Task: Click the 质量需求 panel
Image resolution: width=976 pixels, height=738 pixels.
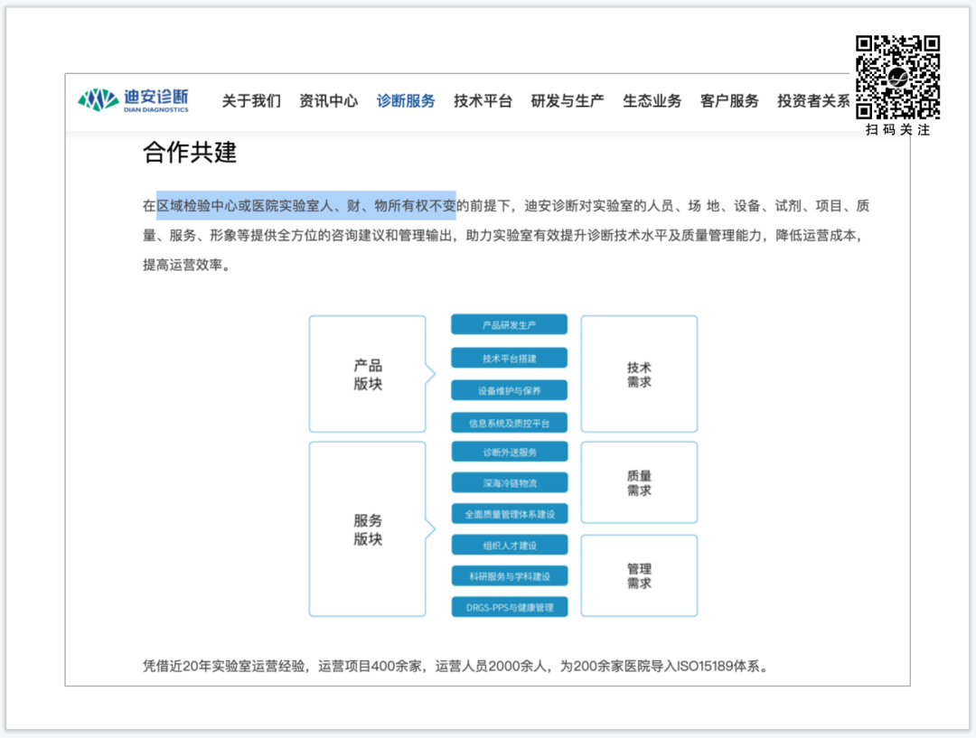Action: (x=639, y=482)
